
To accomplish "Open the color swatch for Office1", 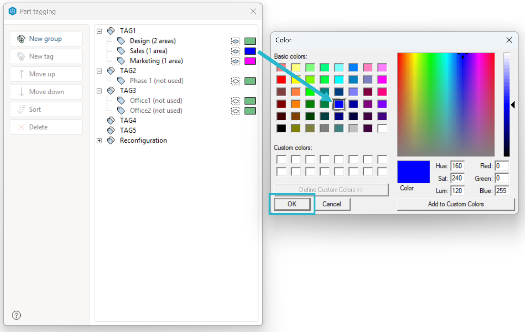I will [250, 101].
